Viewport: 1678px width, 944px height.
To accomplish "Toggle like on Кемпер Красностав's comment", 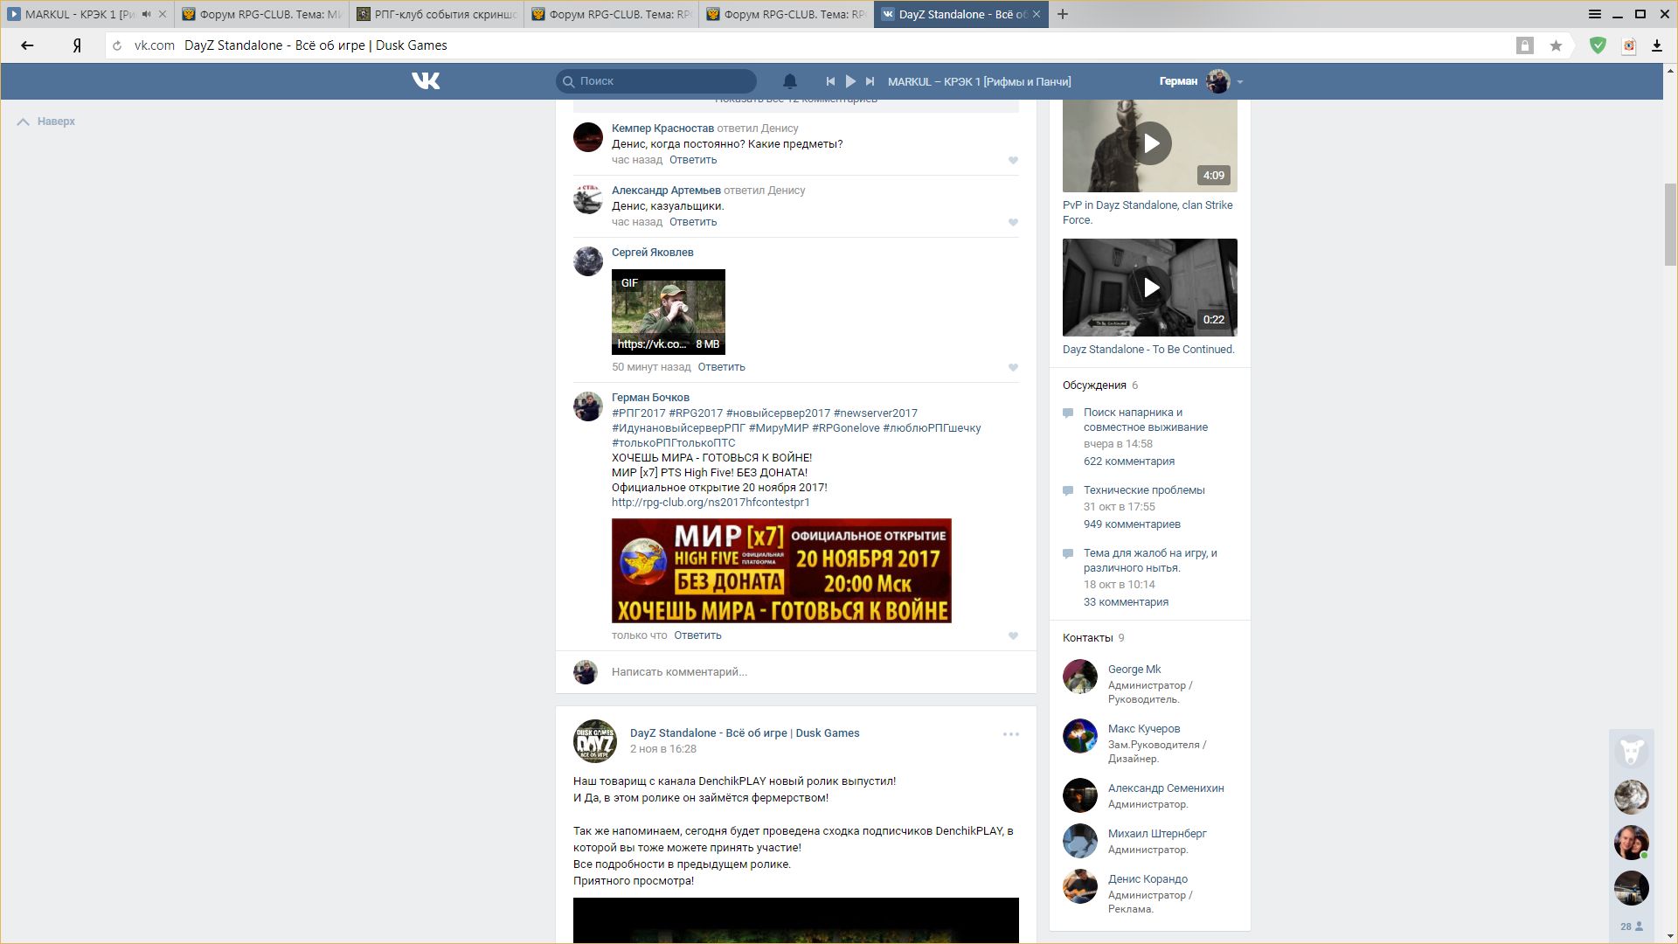I will click(x=1013, y=161).
